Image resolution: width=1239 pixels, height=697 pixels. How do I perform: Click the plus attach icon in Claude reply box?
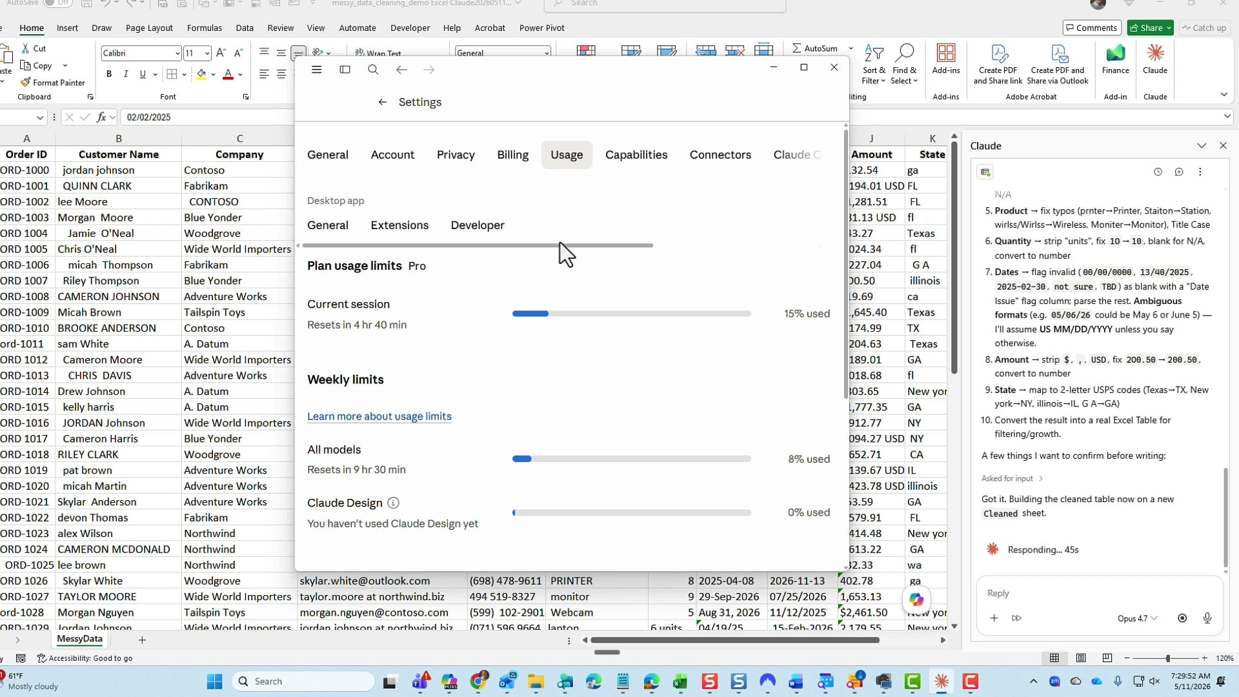click(994, 618)
